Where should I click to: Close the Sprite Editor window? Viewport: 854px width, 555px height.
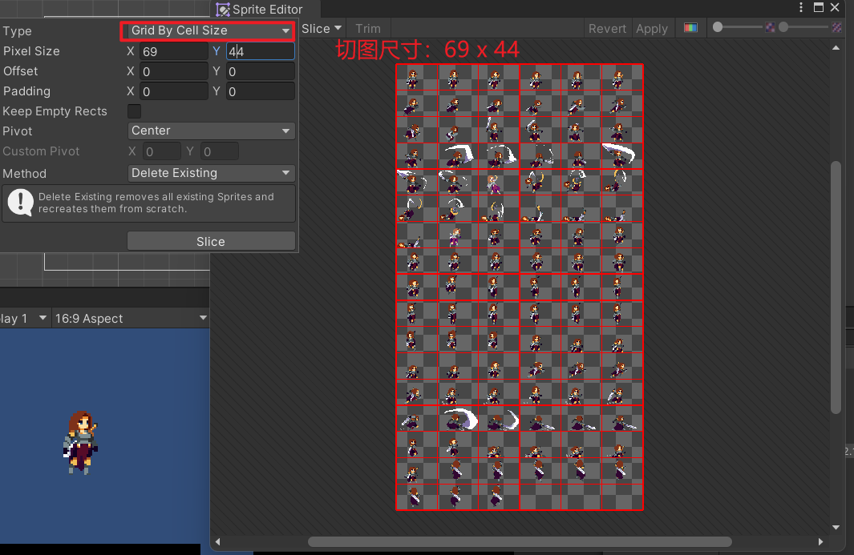(x=836, y=8)
